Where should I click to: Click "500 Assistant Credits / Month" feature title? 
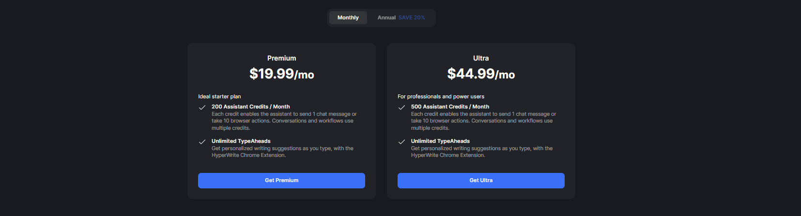point(450,107)
